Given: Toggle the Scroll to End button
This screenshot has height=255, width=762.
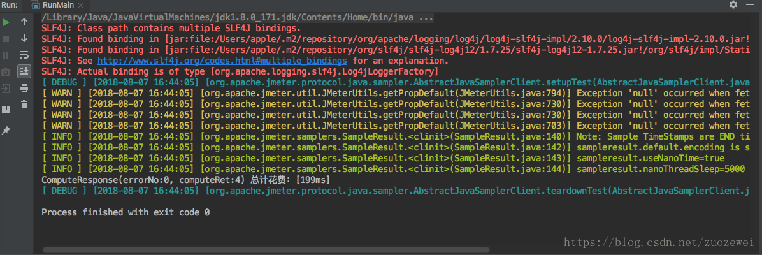Looking at the screenshot, I should coord(24,71).
